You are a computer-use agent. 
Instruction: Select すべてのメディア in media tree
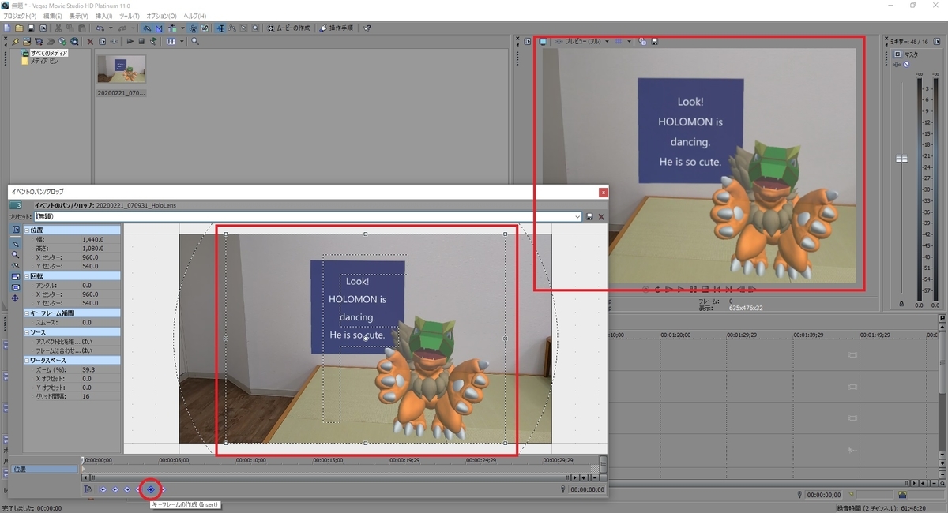(50, 53)
